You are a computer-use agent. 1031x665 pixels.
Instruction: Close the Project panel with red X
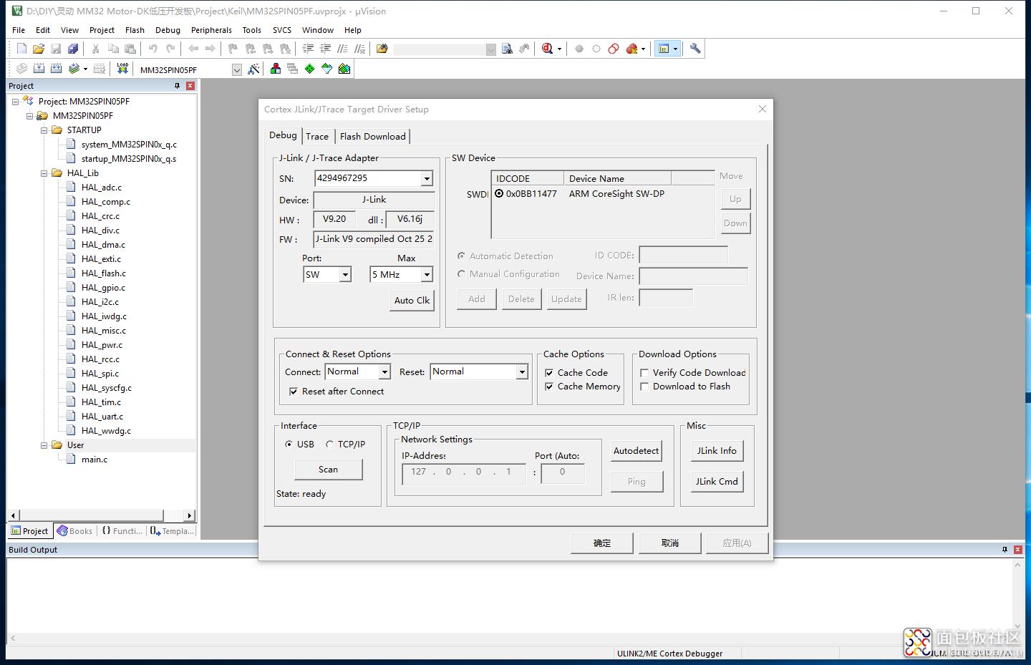click(190, 86)
